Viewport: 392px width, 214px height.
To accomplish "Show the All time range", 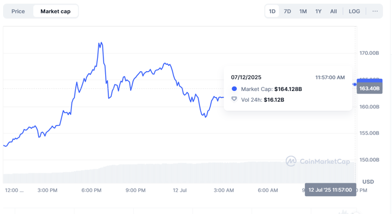I will [333, 11].
